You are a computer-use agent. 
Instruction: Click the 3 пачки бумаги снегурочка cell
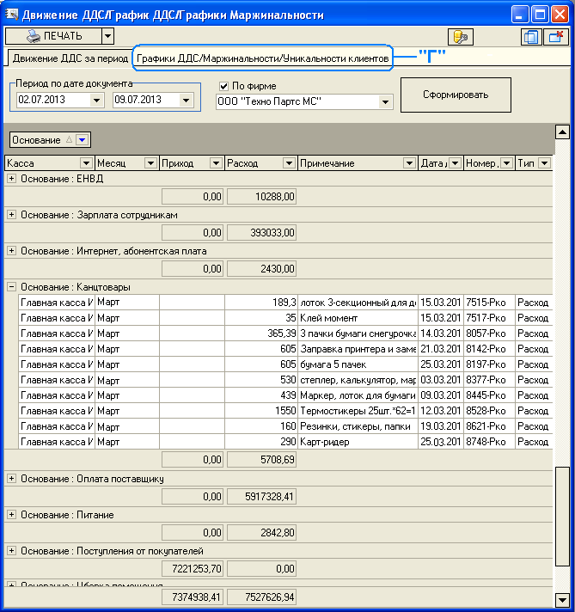click(x=358, y=334)
